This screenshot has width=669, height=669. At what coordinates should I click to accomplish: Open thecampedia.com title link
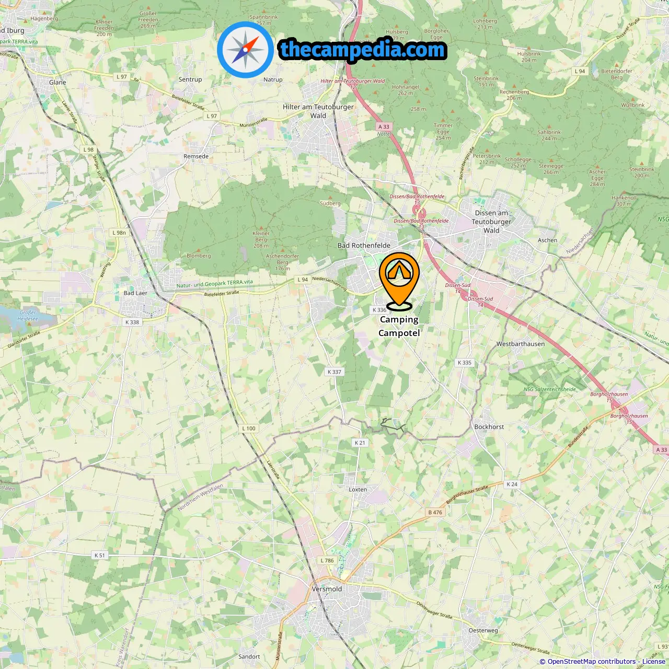363,50
